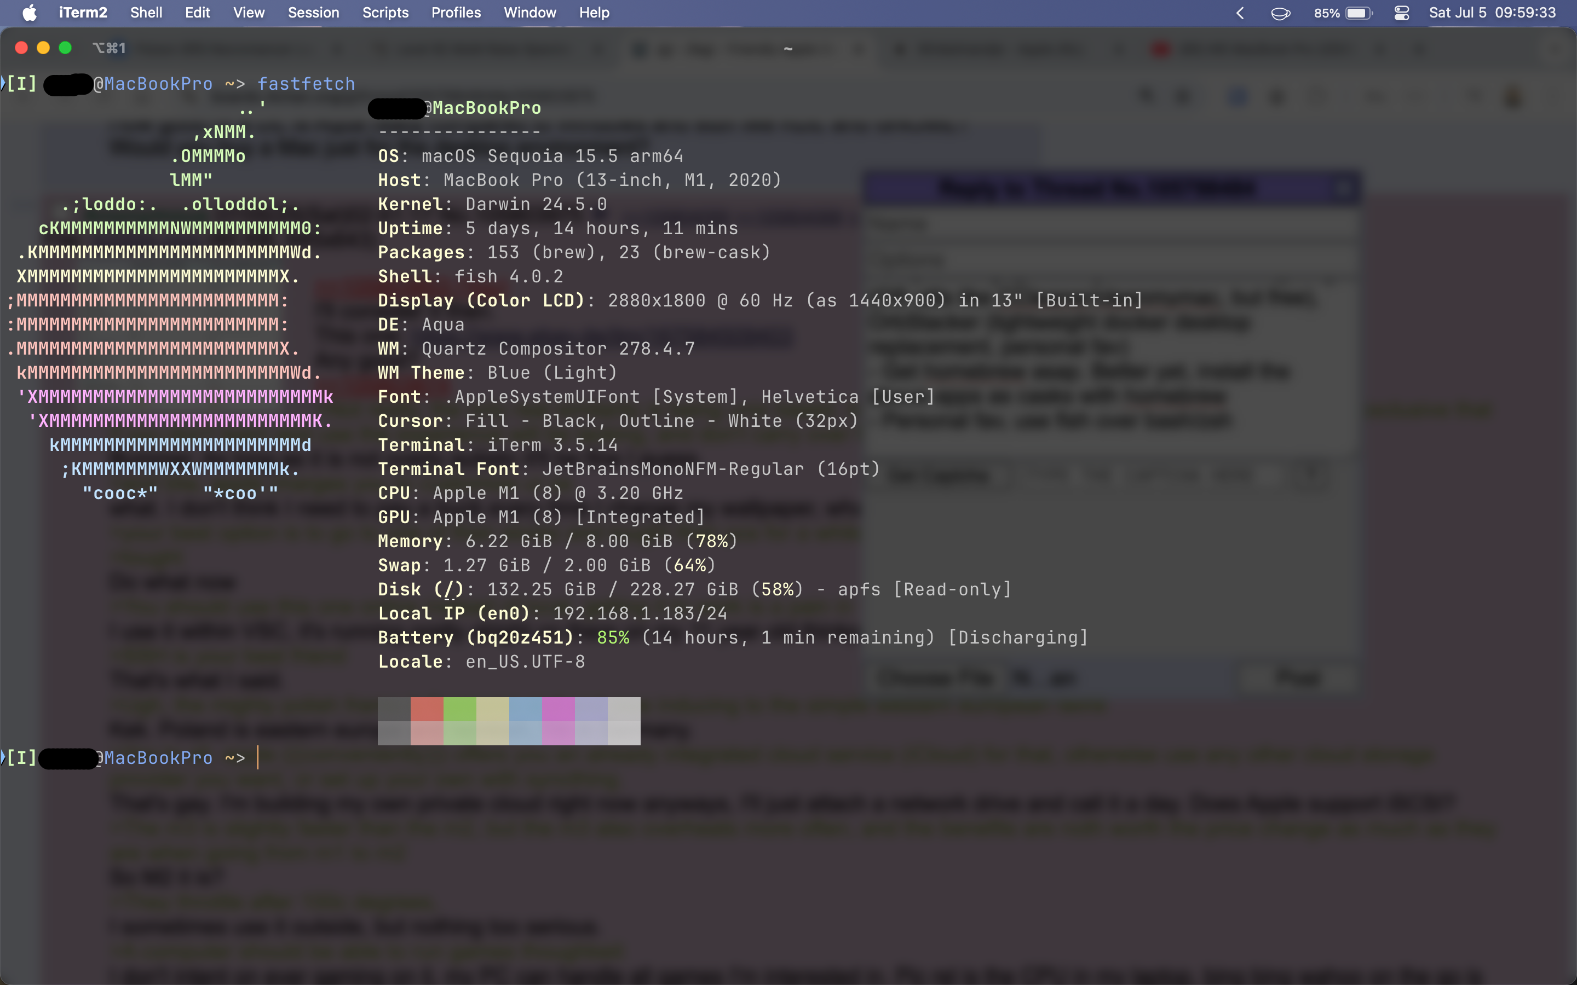Click the [I] marker on the bottom prompt
The height and width of the screenshot is (985, 1577).
pos(21,758)
